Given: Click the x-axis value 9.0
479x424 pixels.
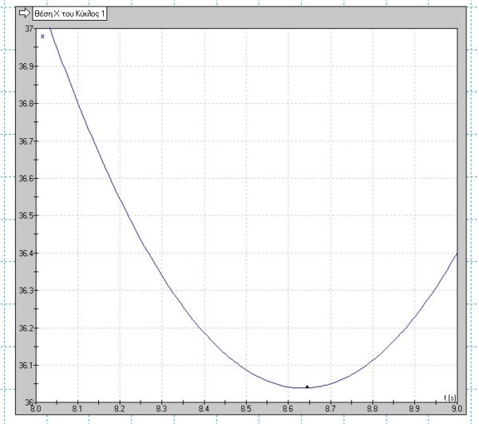Looking at the screenshot, I should [457, 409].
